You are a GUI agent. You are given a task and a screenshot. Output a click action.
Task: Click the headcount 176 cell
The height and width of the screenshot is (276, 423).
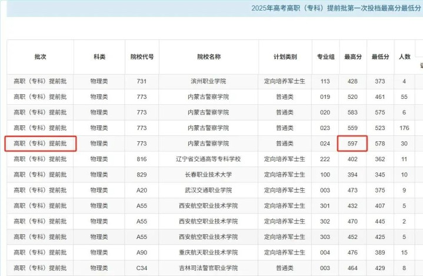(x=404, y=128)
